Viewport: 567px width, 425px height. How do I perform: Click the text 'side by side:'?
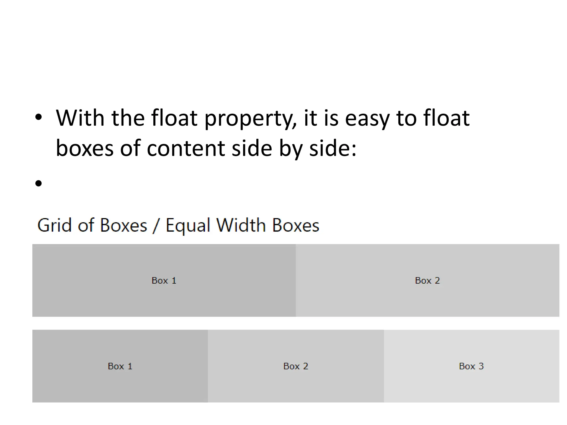pos(294,148)
